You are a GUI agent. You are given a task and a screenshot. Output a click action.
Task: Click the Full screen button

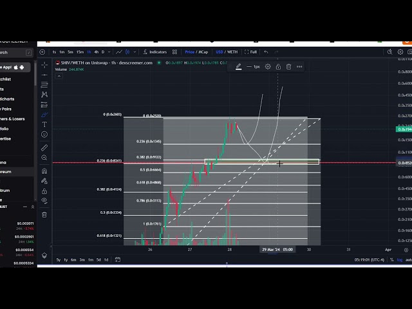pyautogui.click(x=251, y=51)
